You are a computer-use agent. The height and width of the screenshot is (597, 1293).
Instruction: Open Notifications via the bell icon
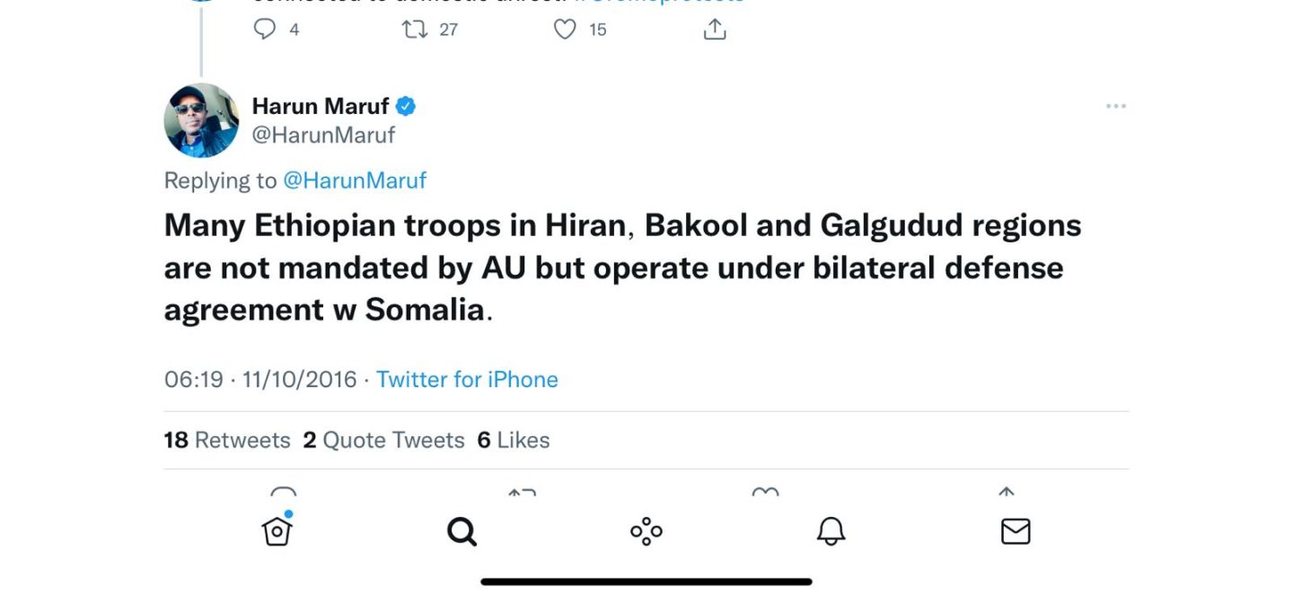pyautogui.click(x=831, y=532)
